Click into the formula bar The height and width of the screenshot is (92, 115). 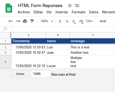pos(63,29)
